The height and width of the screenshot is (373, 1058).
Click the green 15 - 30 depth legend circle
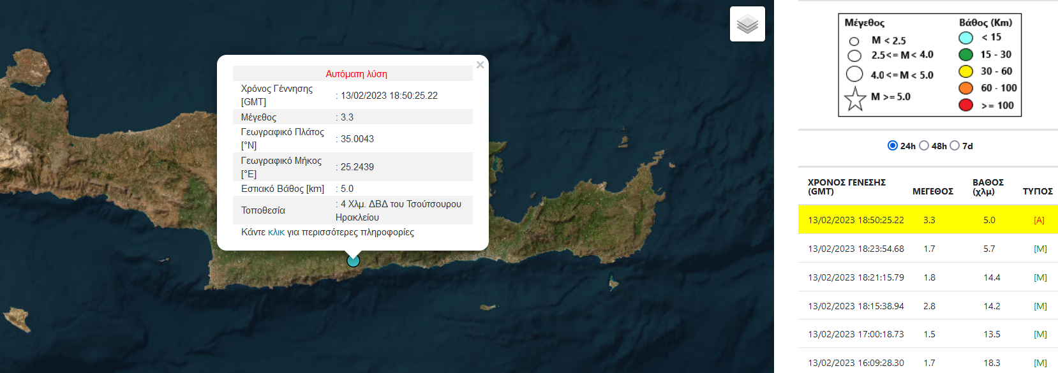tap(965, 55)
